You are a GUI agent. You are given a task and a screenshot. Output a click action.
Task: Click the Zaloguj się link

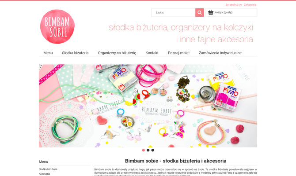click(x=250, y=5)
